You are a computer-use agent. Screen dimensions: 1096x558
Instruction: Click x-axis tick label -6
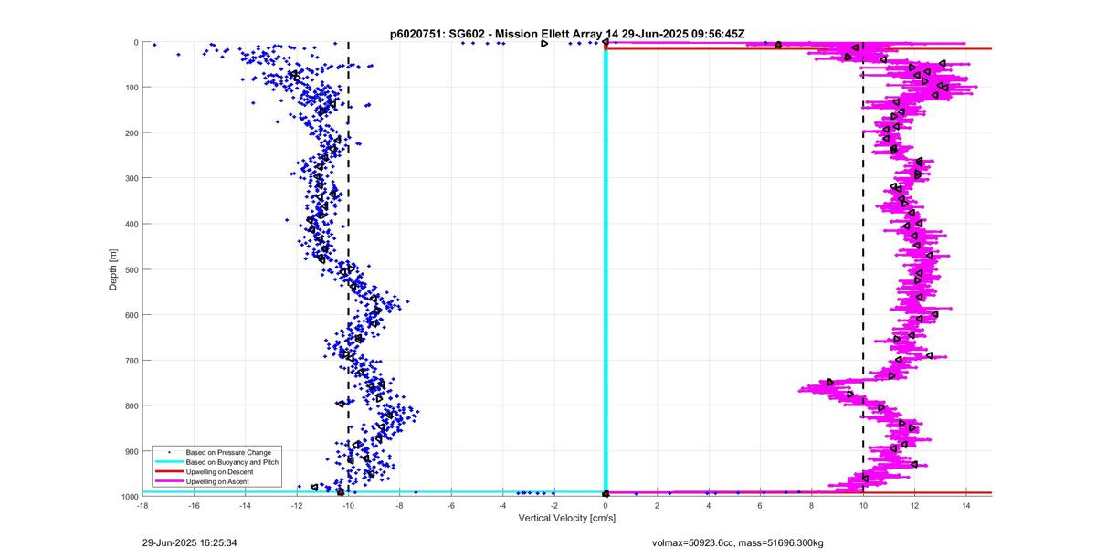451,504
